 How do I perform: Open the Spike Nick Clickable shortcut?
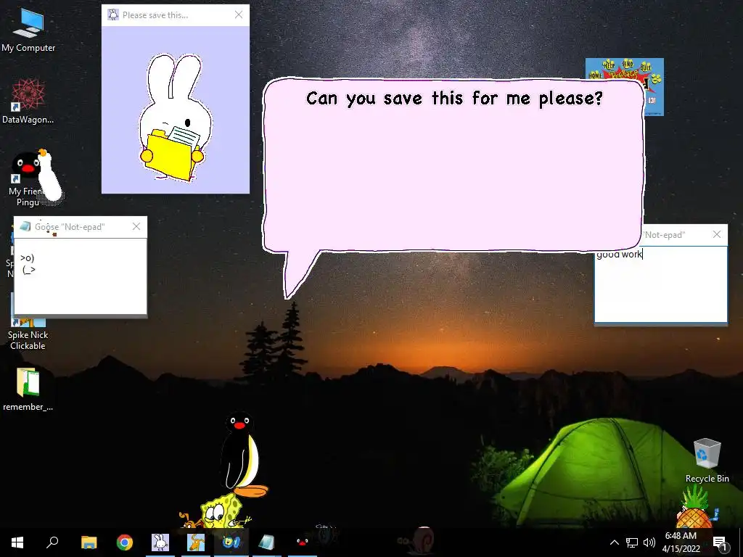pyautogui.click(x=28, y=327)
